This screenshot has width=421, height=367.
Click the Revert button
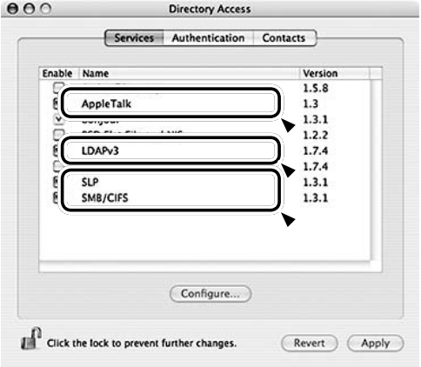click(x=310, y=344)
